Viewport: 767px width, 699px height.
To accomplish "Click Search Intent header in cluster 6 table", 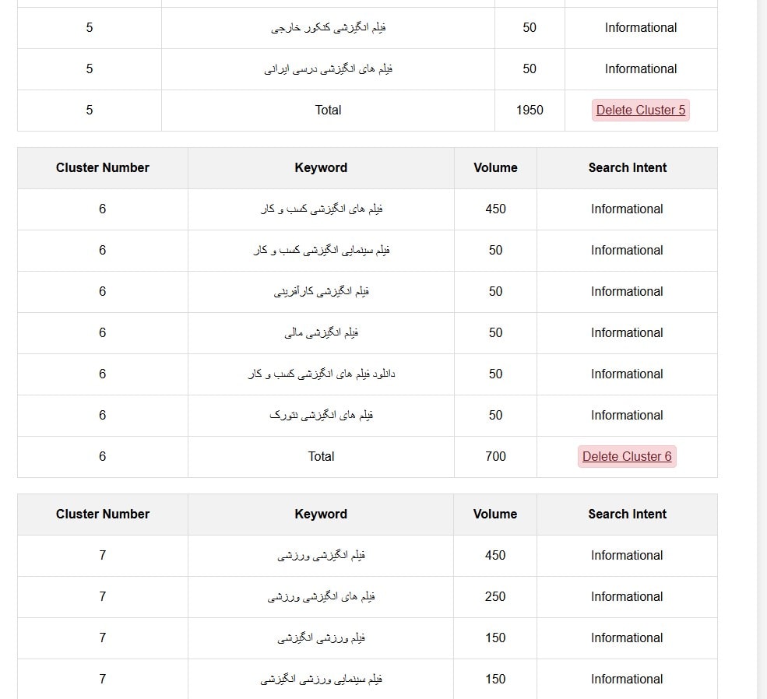I will pos(627,167).
